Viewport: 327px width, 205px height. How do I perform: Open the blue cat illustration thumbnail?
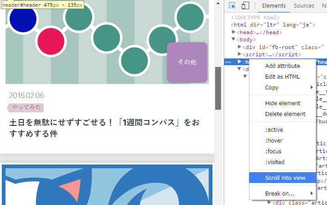(x=107, y=185)
